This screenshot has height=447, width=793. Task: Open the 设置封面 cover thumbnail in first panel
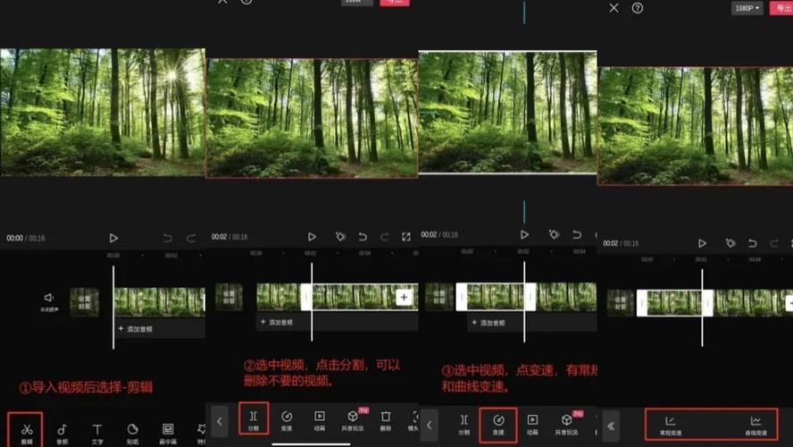pos(85,302)
